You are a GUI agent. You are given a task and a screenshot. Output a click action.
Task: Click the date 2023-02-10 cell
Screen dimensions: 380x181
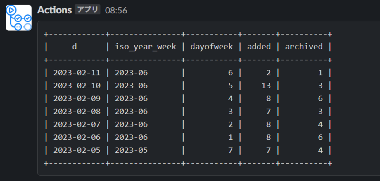pos(77,86)
